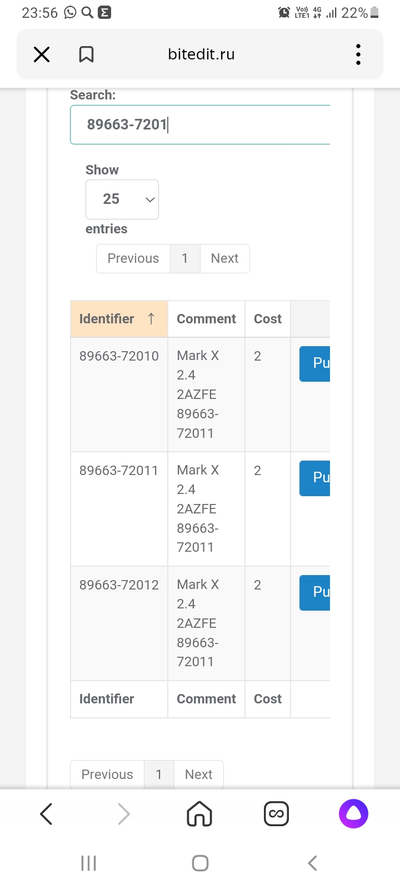400x889 pixels.
Task: Launch the purple Alice assistant icon
Action: (353, 814)
